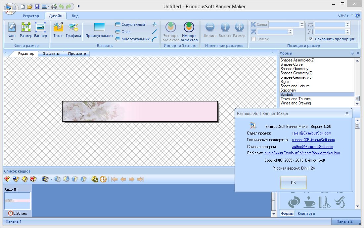Click the Баннер icon in the ribbon
The width and height of the screenshot is (364, 228).
[40, 30]
